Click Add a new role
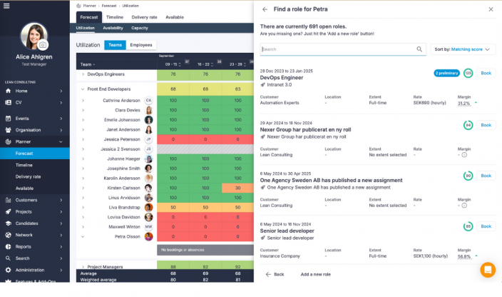This screenshot has width=502, height=297. [315, 274]
